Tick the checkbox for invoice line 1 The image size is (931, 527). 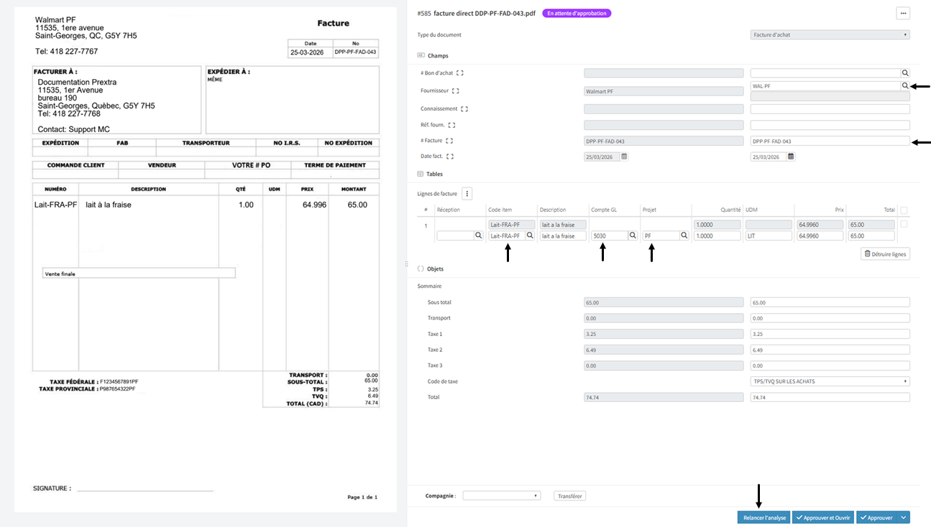point(904,225)
